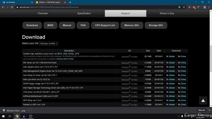Close the Facebook browser tab
212x119 pixels.
click(x=32, y=2)
